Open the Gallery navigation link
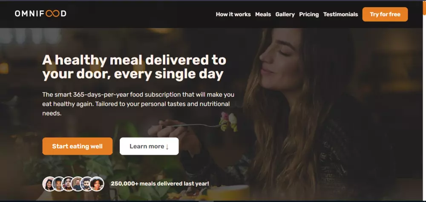Screen dimensions: 426x202 click(x=285, y=14)
